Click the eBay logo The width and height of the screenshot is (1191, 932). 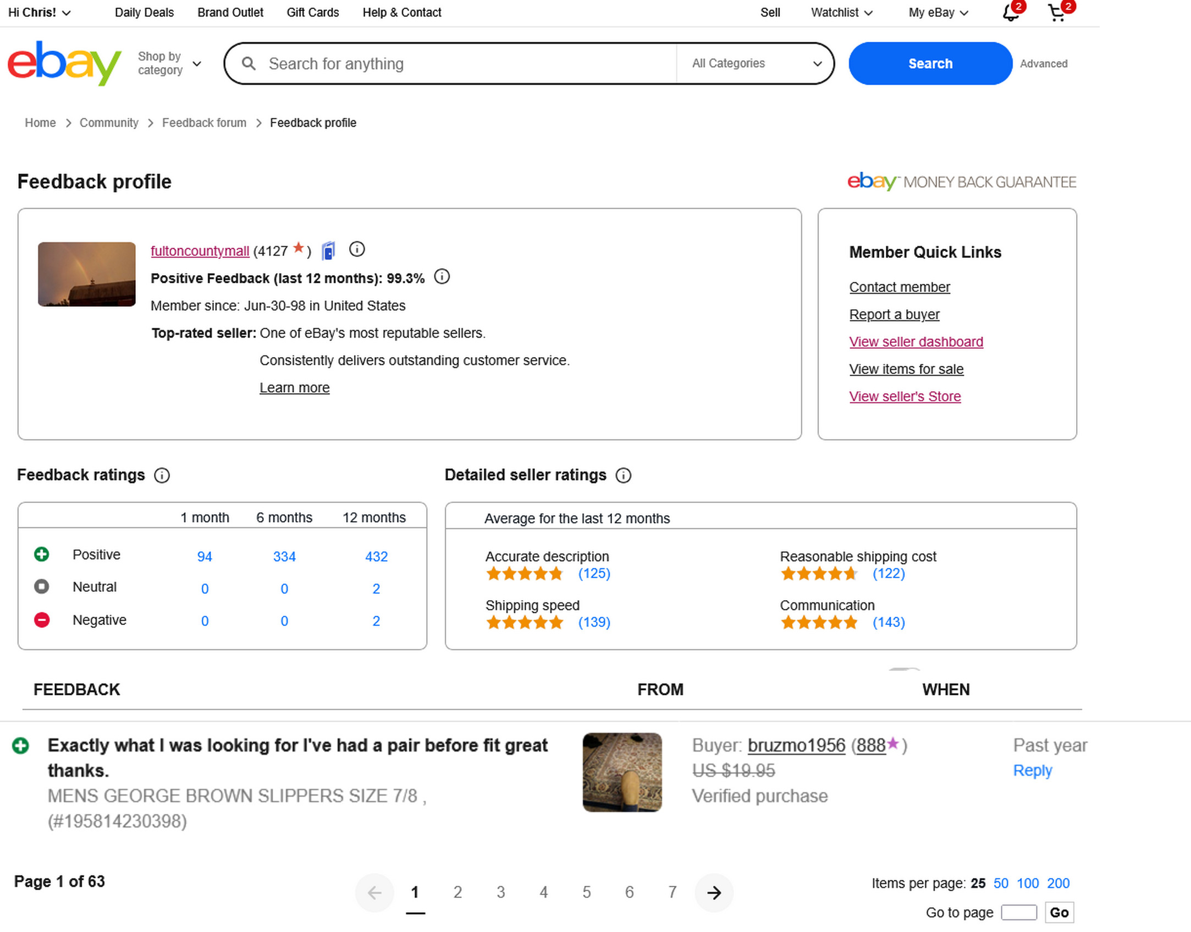(x=64, y=63)
